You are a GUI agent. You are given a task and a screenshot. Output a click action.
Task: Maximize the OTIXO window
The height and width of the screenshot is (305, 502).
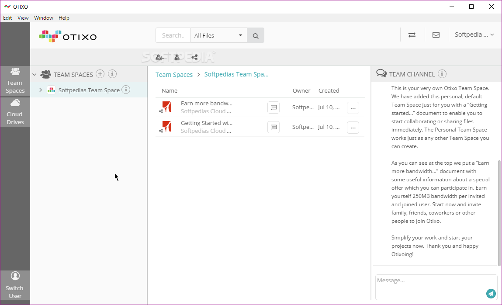point(471,7)
